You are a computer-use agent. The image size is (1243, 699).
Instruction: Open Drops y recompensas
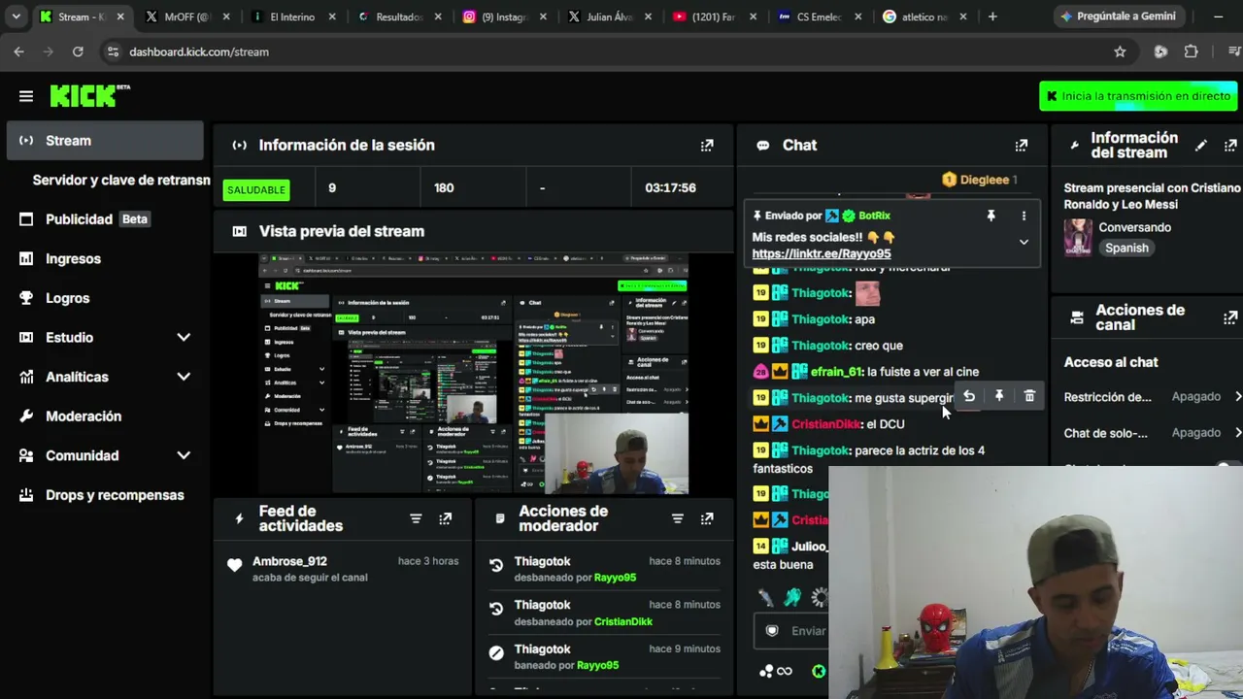point(105,495)
